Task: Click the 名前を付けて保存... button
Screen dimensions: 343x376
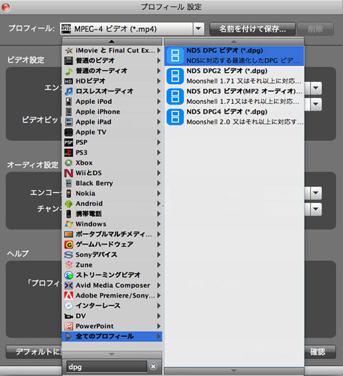Action: point(253,29)
